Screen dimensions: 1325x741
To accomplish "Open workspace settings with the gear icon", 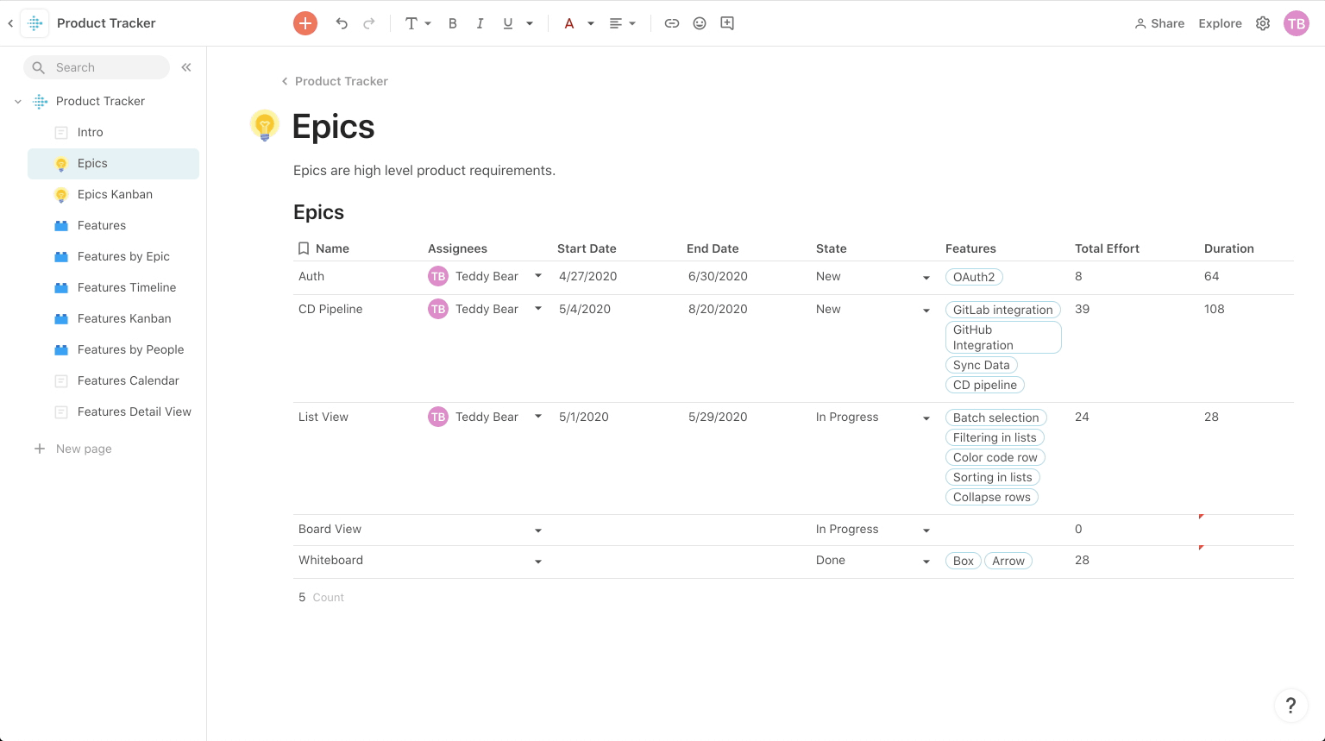I will click(1263, 23).
